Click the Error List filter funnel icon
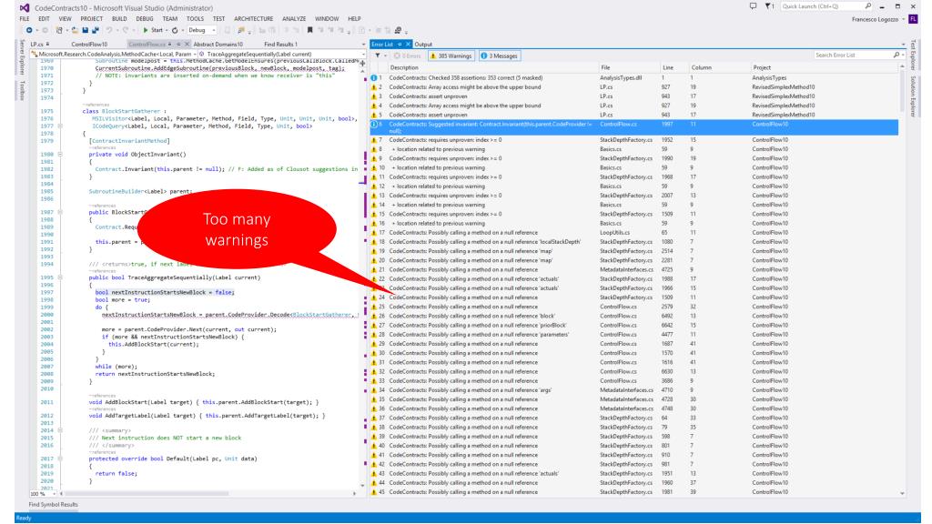The width and height of the screenshot is (932, 524). pos(378,55)
